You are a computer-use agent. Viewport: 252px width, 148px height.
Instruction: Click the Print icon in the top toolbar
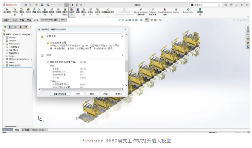coord(48,5)
